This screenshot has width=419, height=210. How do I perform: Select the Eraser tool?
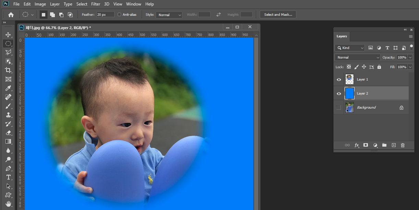coord(8,133)
